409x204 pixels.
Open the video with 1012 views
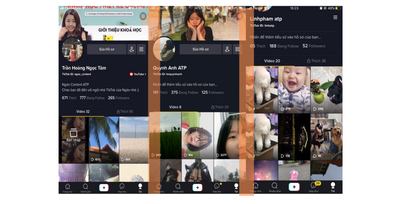pos(104,140)
